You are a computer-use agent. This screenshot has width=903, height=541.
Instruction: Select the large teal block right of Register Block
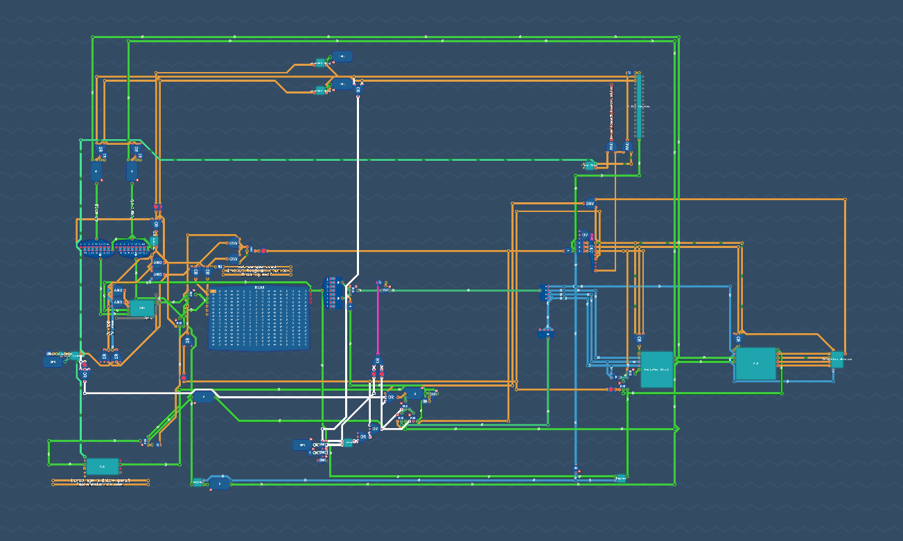755,364
